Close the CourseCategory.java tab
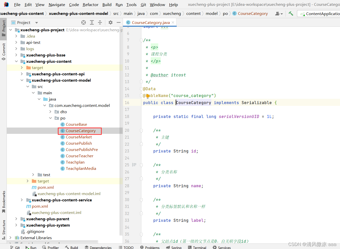 [x=173, y=22]
